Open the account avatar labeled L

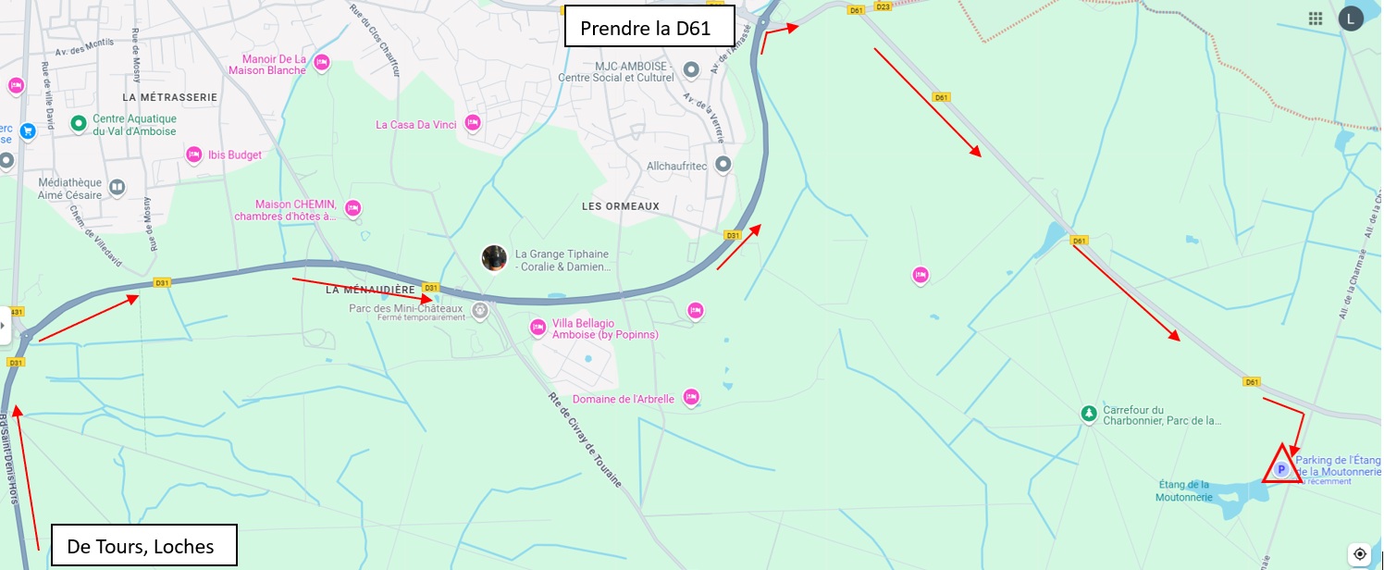click(x=1351, y=19)
